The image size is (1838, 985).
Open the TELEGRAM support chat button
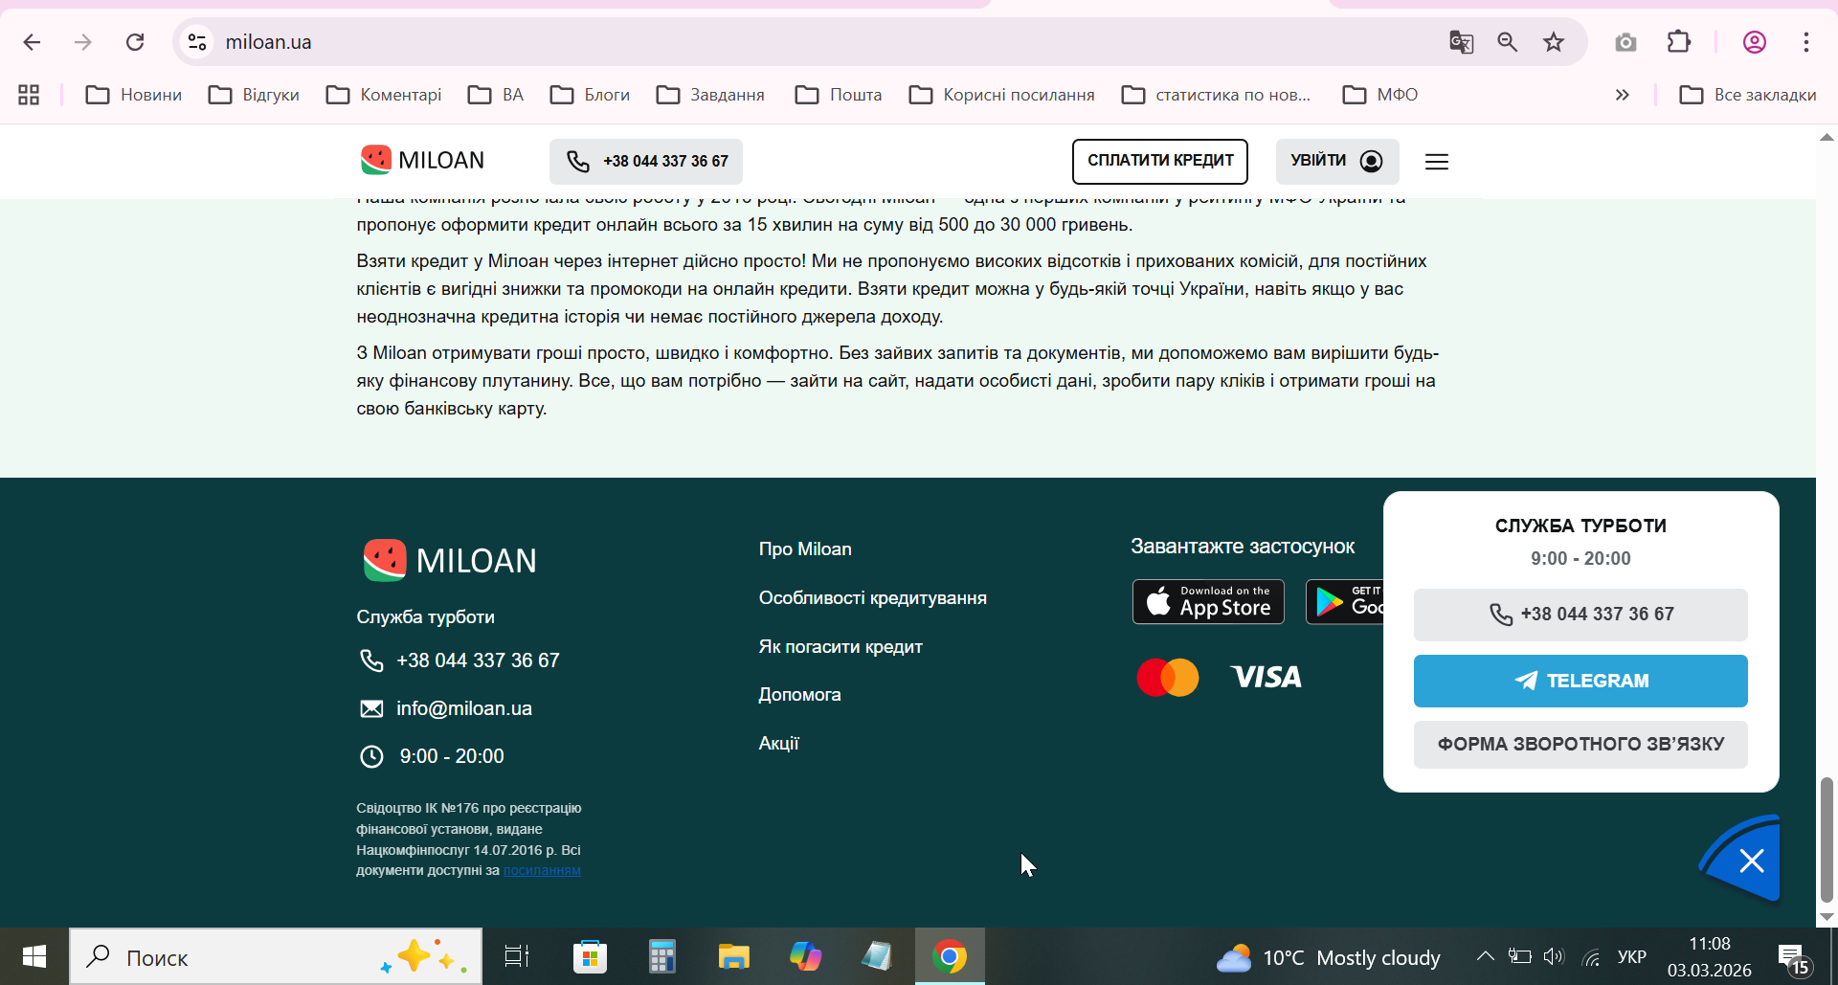[1580, 681]
